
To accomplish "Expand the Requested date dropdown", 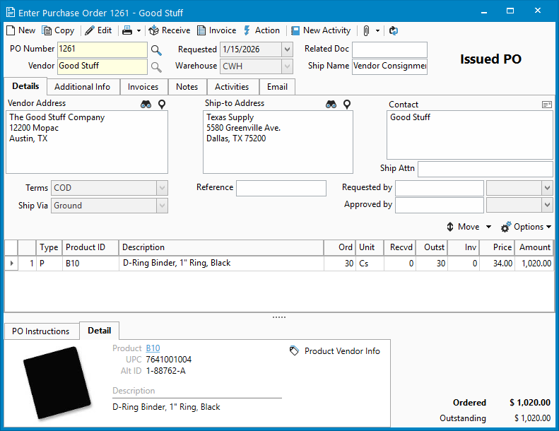I will coord(286,49).
